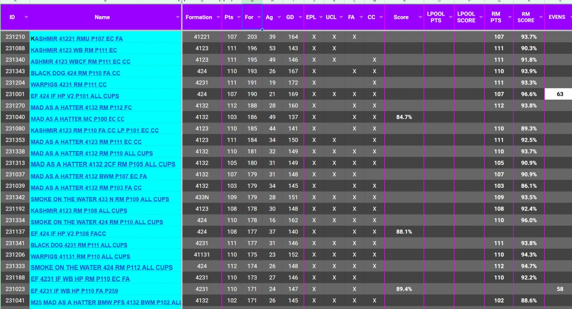Image resolution: width=572 pixels, height=309 pixels.
Task: Open the RM SCORE column filter icon
Action: 541,17
